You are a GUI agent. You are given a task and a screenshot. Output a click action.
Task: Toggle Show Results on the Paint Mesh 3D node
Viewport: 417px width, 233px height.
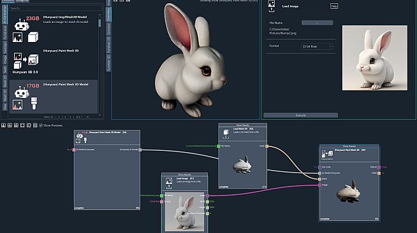pos(349,146)
